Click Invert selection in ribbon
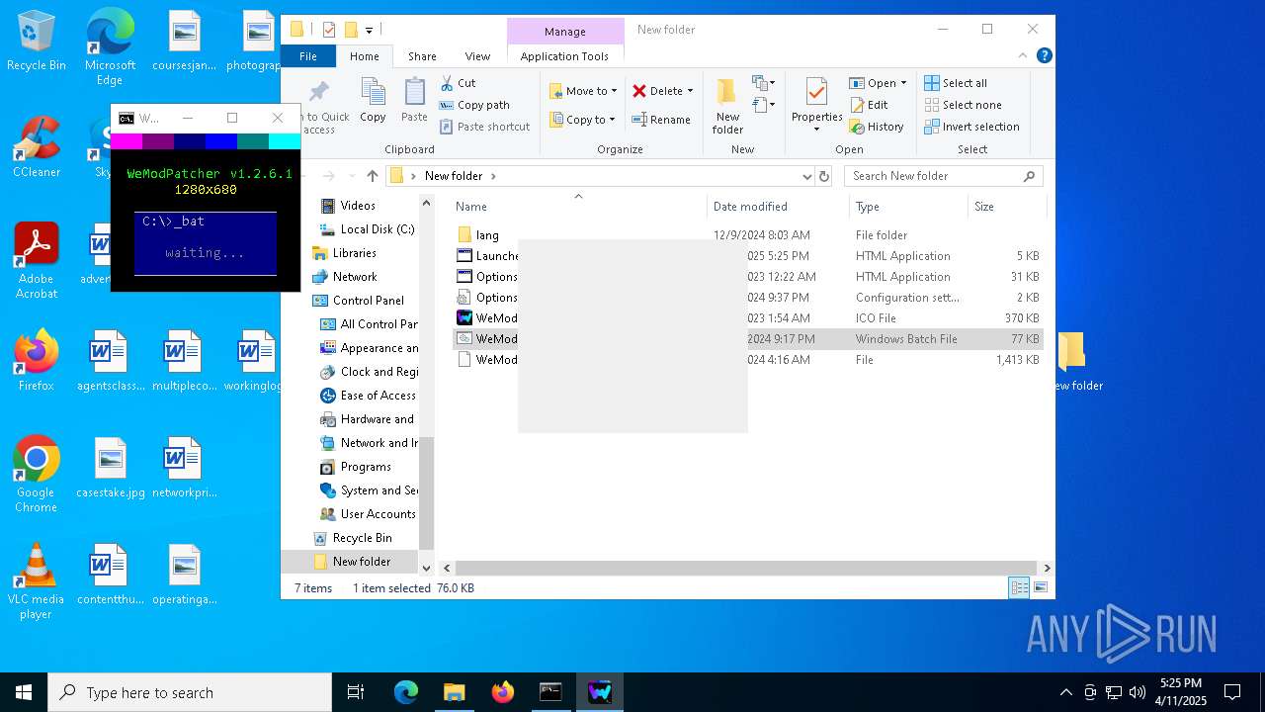The height and width of the screenshot is (712, 1265). pyautogui.click(x=971, y=127)
